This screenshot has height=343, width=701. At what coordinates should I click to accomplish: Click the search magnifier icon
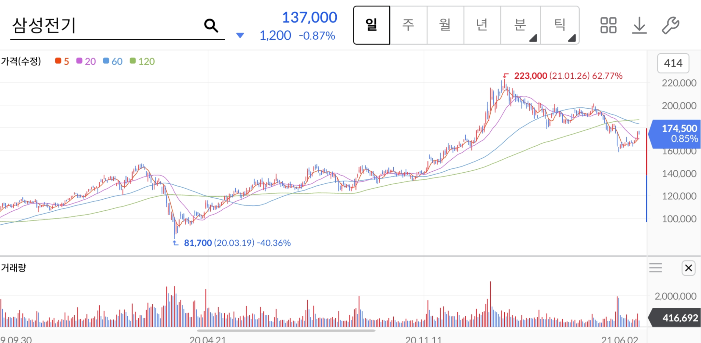(x=211, y=25)
